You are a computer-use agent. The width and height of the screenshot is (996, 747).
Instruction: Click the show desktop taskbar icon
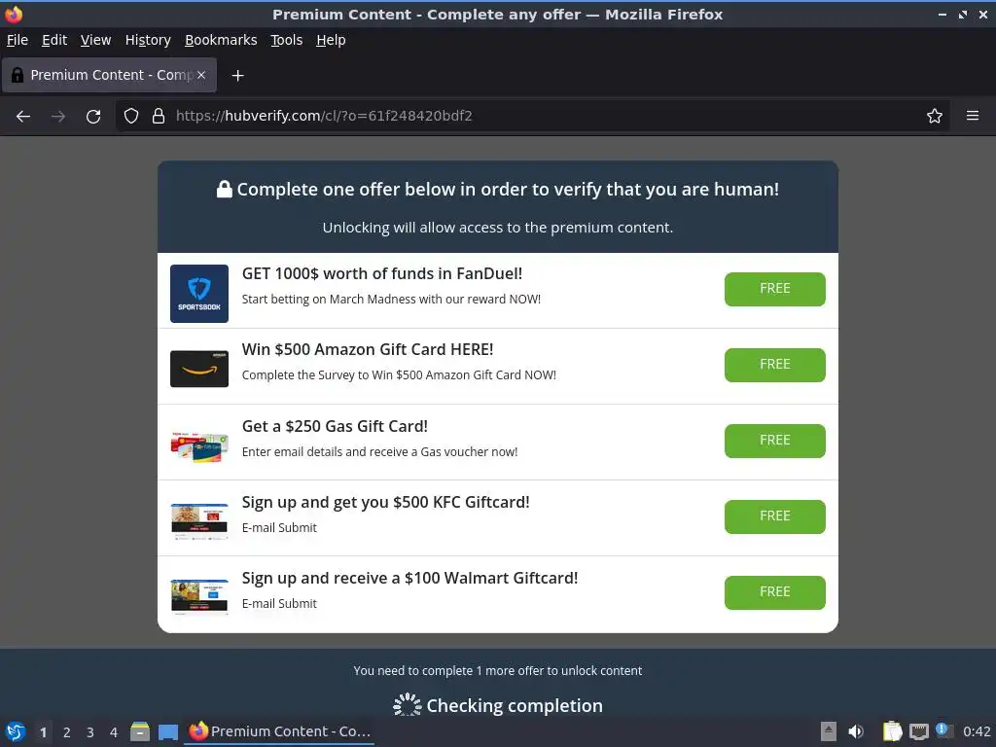point(168,732)
